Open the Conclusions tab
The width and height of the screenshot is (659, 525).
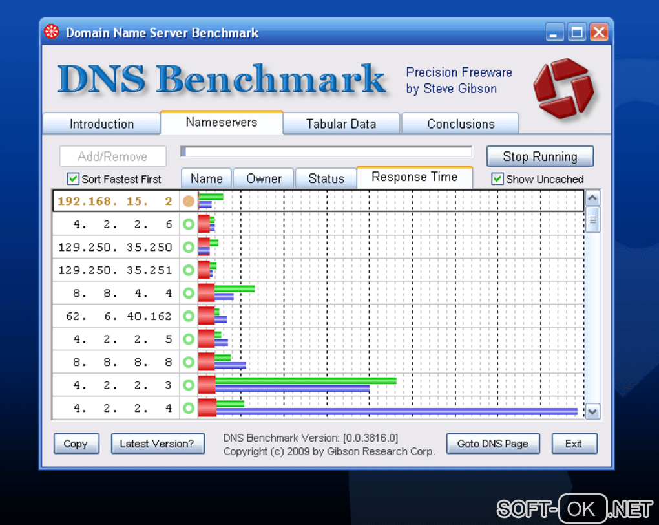pyautogui.click(x=461, y=123)
